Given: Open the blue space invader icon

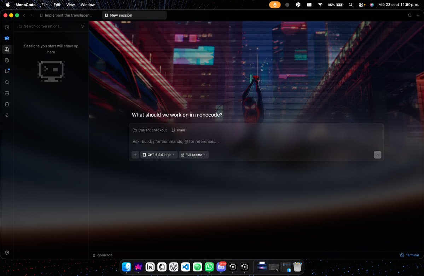Looking at the screenshot, I should 7,39.
